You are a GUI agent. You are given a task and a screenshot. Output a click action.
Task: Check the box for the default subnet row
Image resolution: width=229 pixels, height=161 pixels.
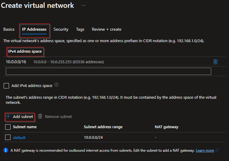click(x=8, y=137)
